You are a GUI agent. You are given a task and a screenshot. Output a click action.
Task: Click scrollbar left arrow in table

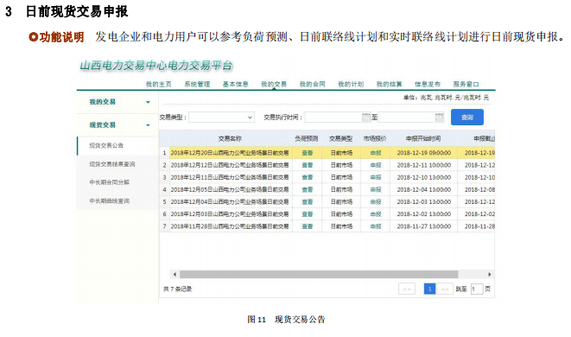174,274
